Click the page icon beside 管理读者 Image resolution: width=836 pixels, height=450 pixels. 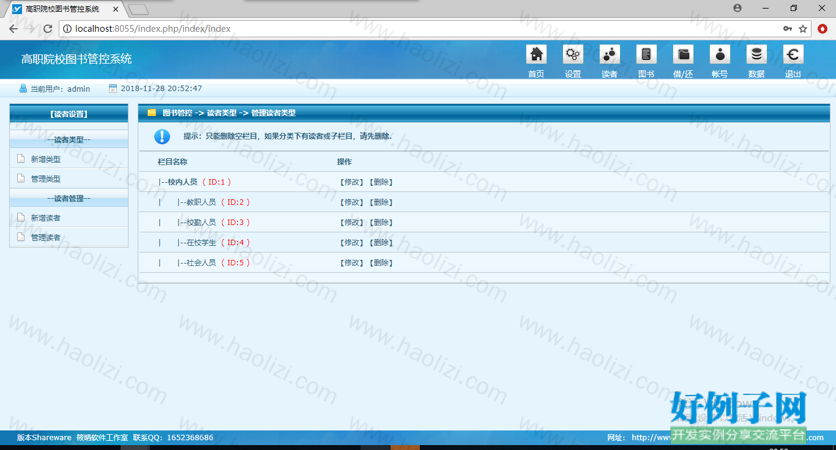pyautogui.click(x=21, y=237)
